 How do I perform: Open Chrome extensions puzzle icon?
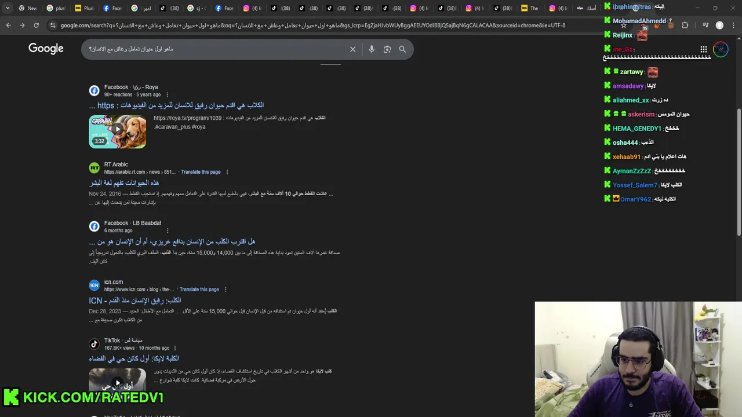pyautogui.click(x=685, y=25)
